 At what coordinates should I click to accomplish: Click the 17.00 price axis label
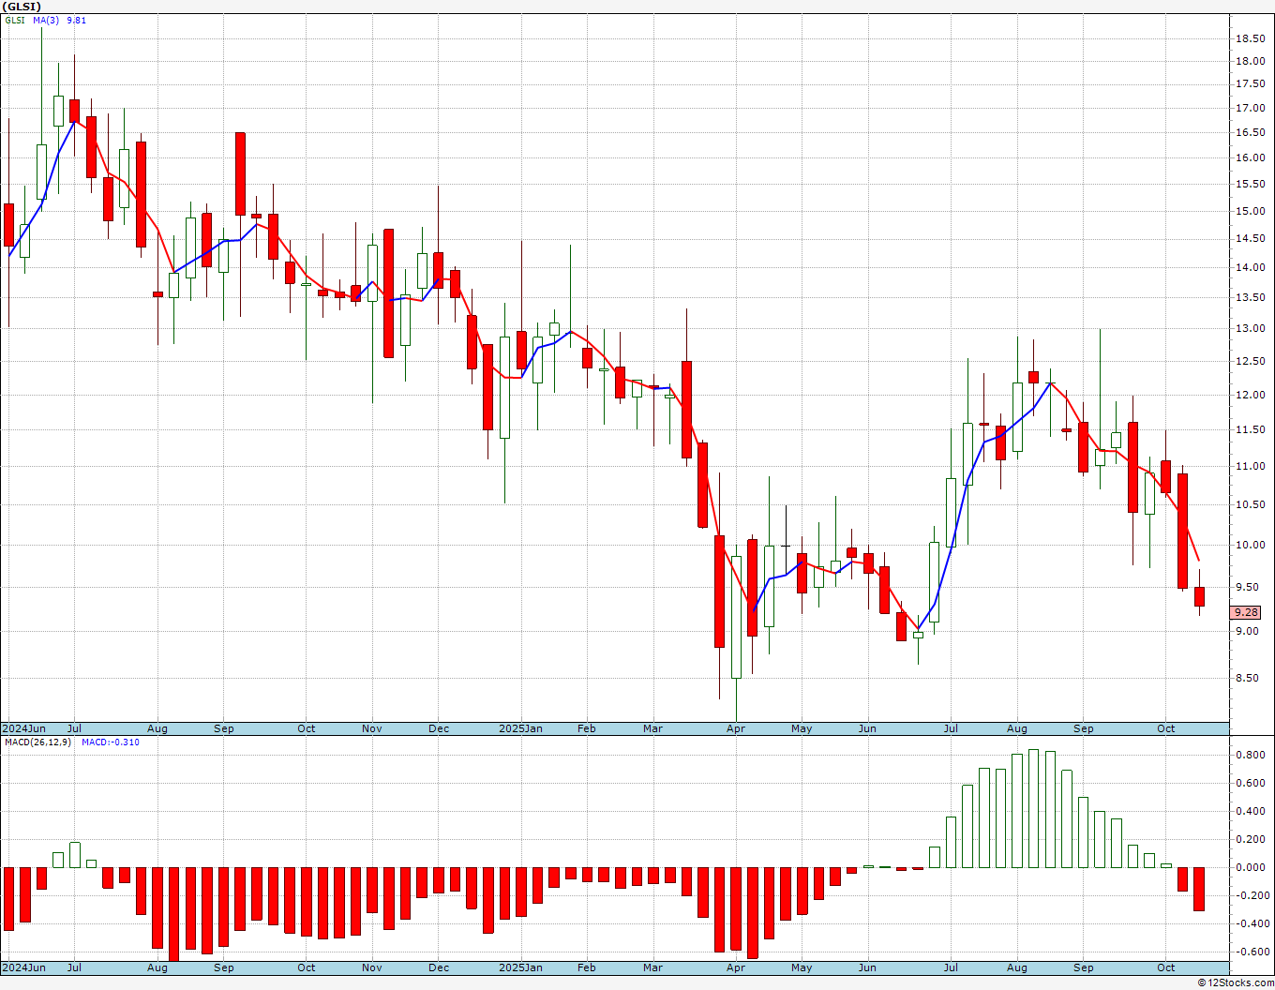click(1250, 108)
